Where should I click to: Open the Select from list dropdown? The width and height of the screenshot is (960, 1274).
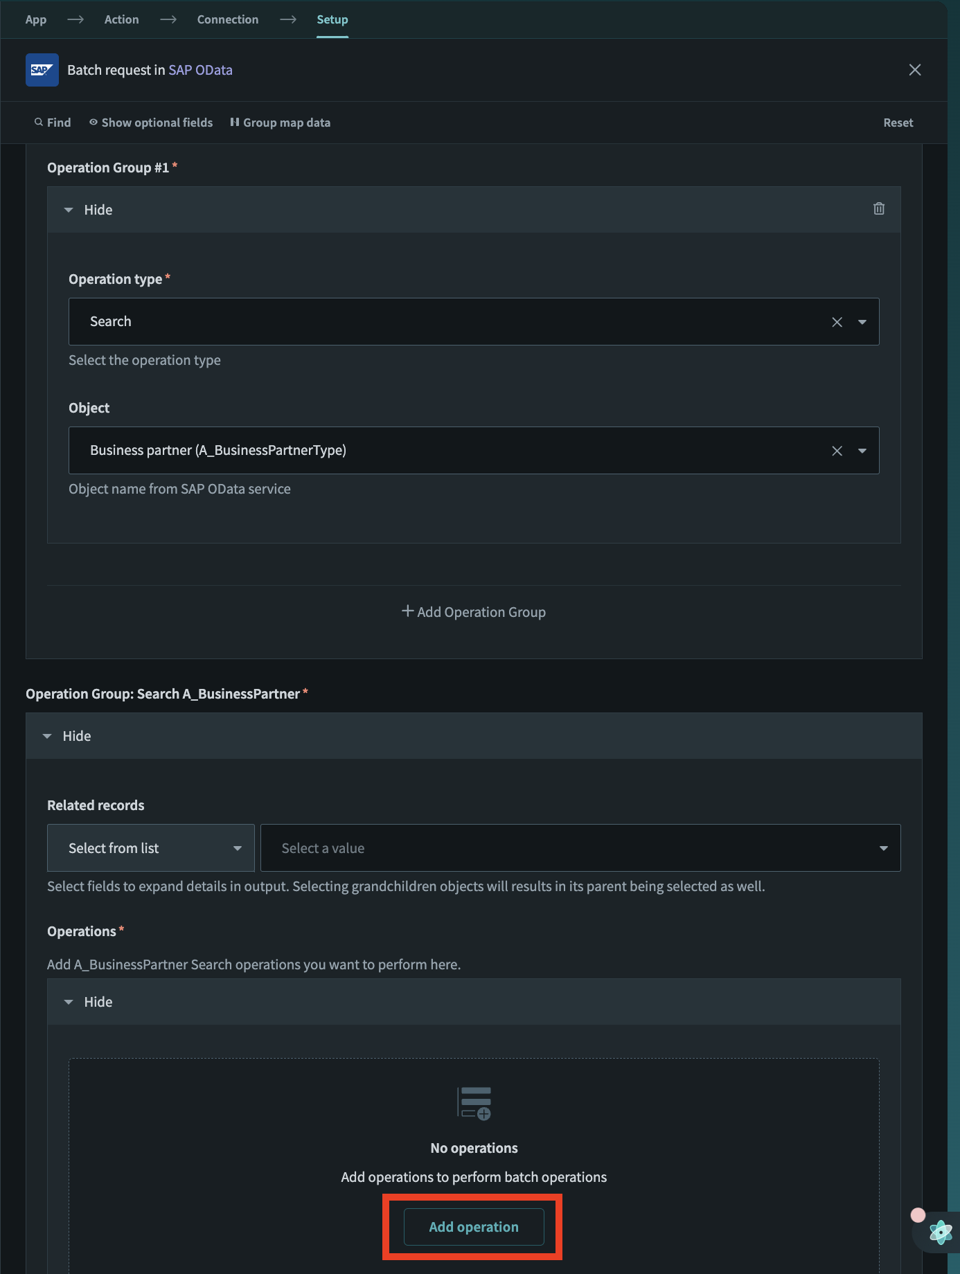pos(151,848)
